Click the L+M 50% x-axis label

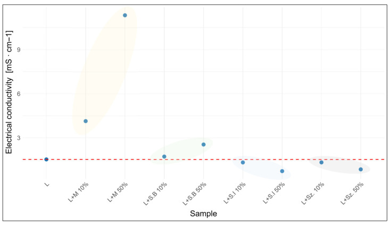click(118, 192)
